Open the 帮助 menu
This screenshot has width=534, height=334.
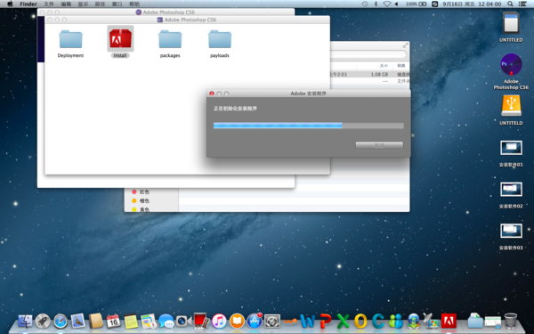tap(134, 4)
